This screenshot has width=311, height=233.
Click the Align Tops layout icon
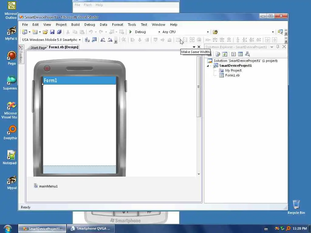(155, 40)
